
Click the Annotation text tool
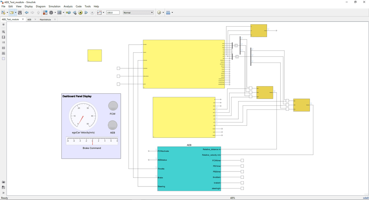pos(3,48)
